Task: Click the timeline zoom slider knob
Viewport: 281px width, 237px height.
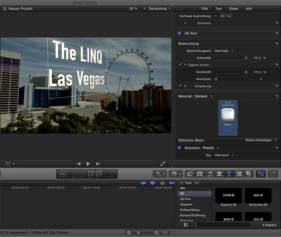Action: coord(138,233)
